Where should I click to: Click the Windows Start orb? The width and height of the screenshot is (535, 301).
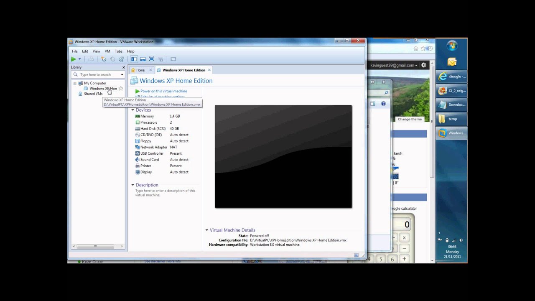click(452, 46)
